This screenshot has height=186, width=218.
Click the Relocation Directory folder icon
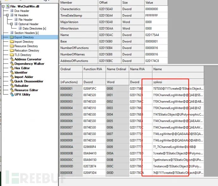(12, 50)
